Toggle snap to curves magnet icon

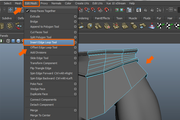pyautogui.click(x=87, y=10)
